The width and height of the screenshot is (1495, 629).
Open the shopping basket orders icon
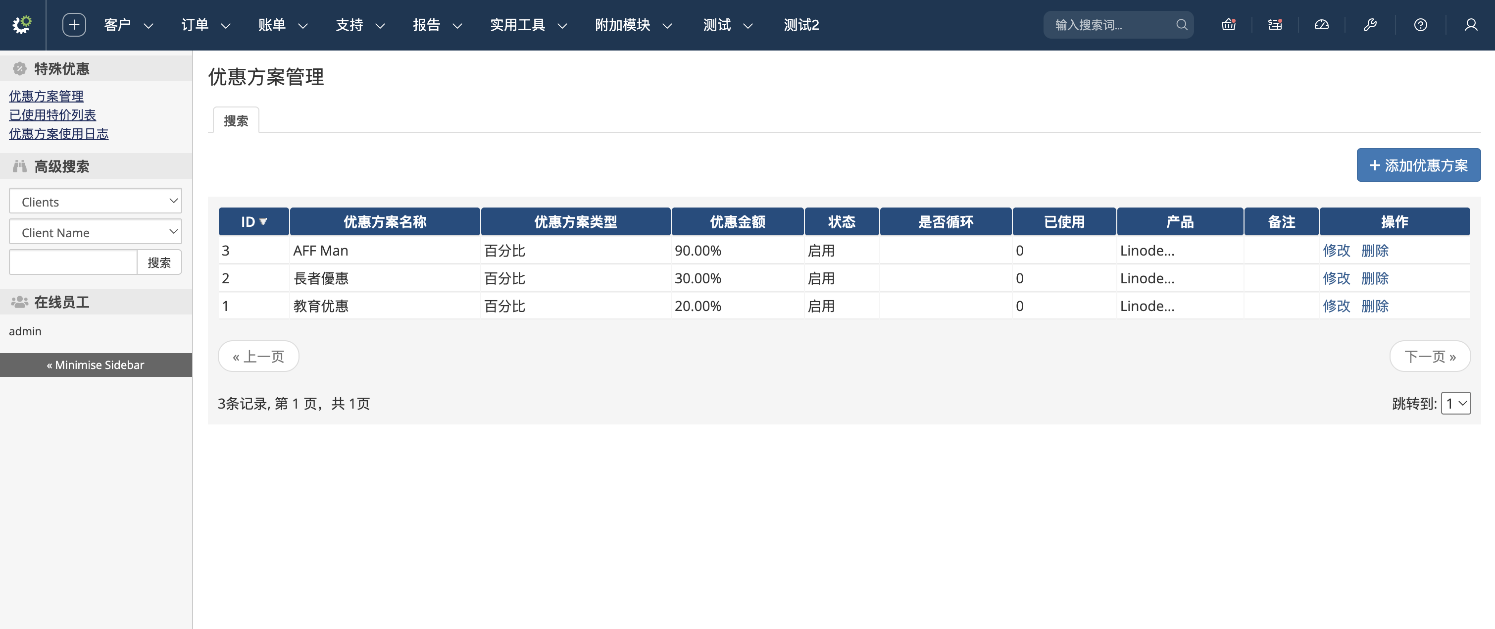[x=1228, y=24]
